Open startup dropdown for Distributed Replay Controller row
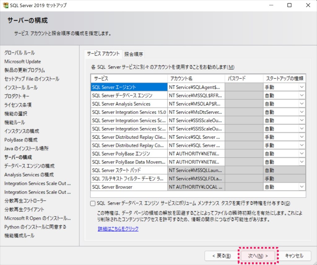 (x=302, y=145)
